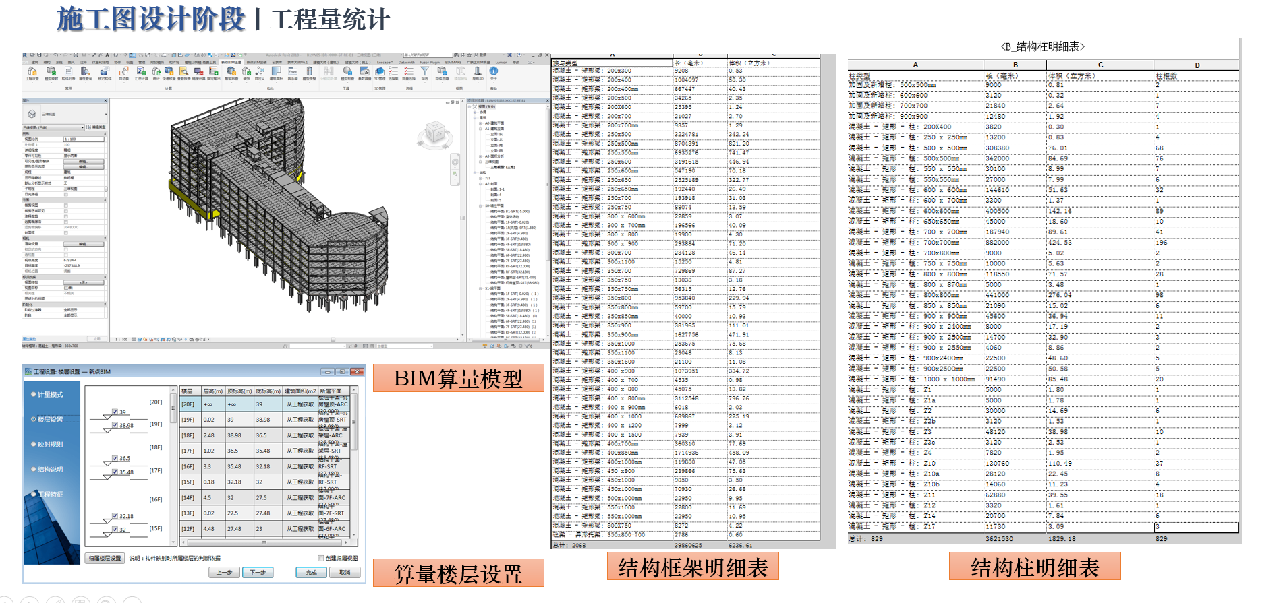
Task: Click the 脚手架 ribbon icon
Action: [x=293, y=73]
